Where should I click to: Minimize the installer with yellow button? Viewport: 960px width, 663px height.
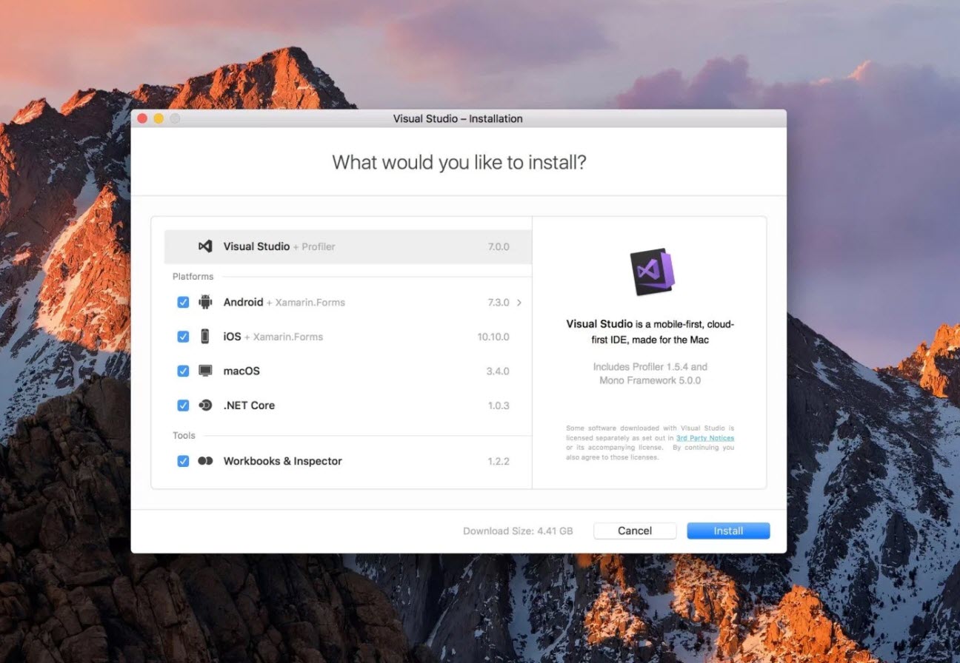[159, 118]
